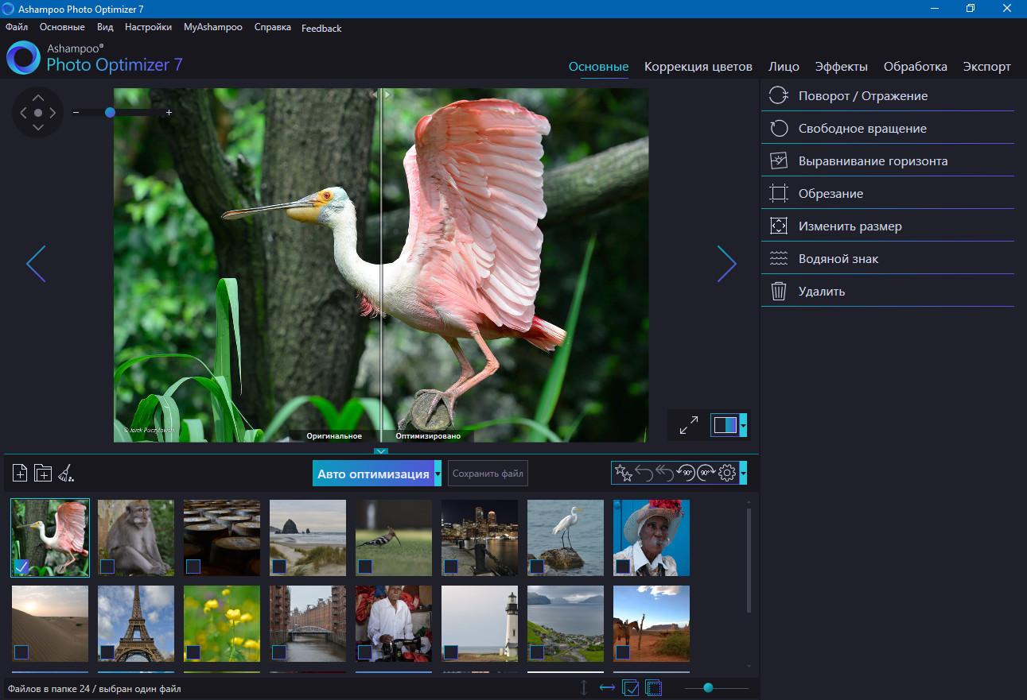
Task: Open the split-view mode dropdown arrow
Action: (x=743, y=425)
